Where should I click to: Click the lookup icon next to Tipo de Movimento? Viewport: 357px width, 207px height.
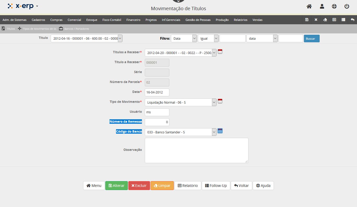coord(220,101)
